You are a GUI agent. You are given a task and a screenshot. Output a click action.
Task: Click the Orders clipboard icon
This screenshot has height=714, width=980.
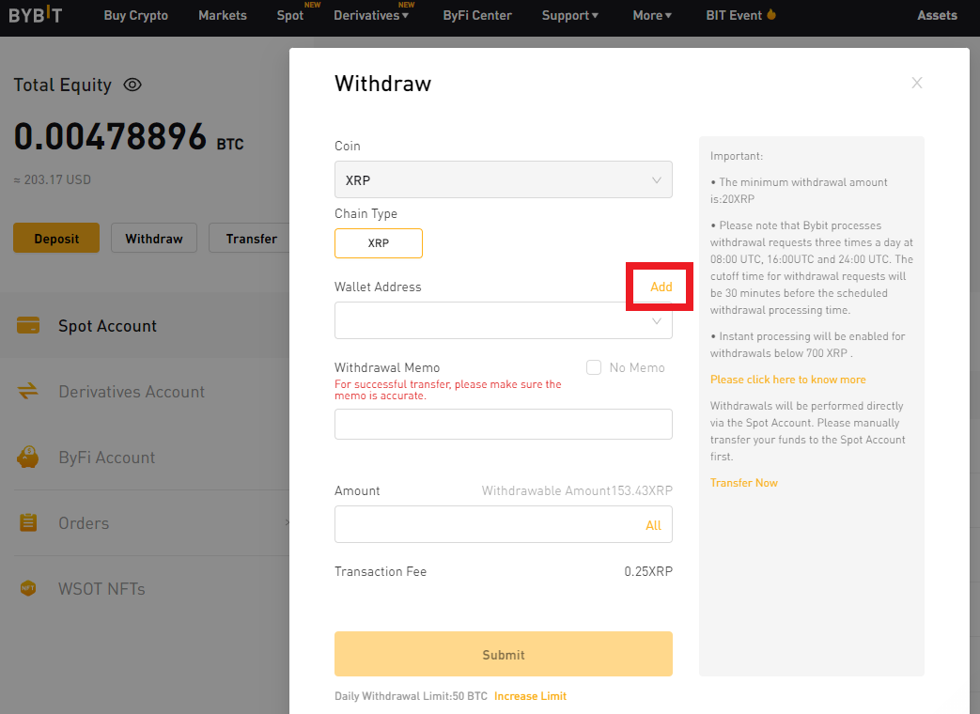pos(28,522)
